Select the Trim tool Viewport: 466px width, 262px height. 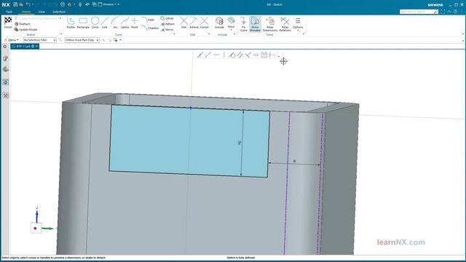tap(183, 23)
